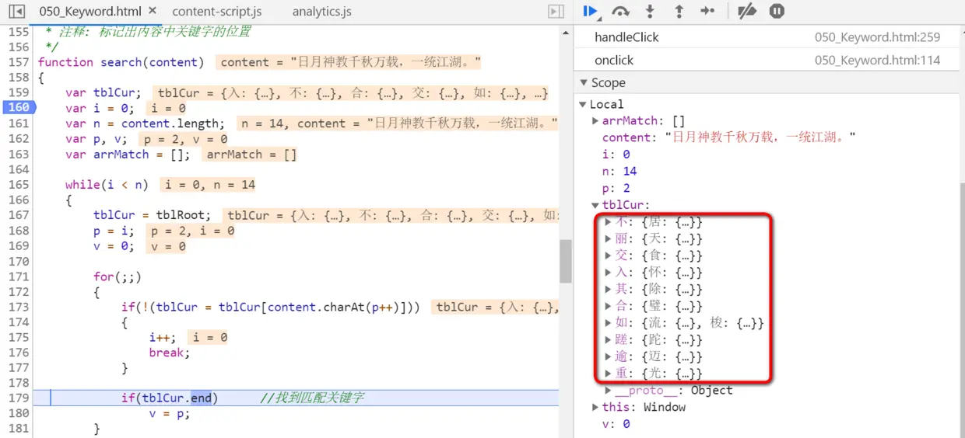Viewport: 965px width, 438px height.
Task: Open the analytics.js tab
Action: coord(321,12)
